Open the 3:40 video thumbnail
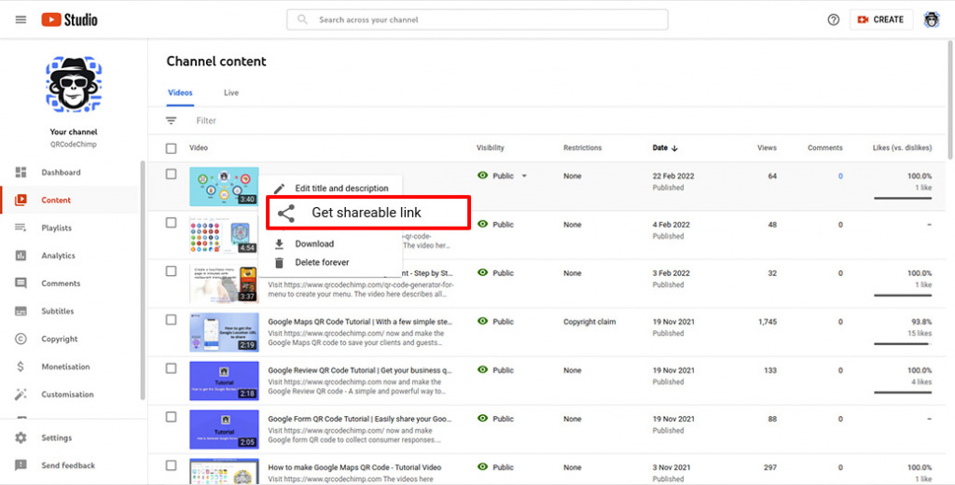 (224, 187)
